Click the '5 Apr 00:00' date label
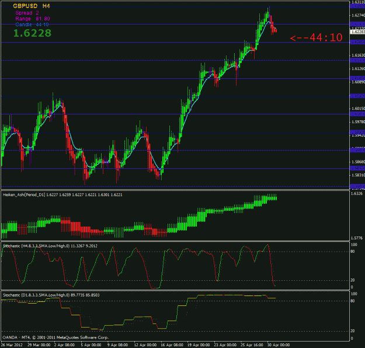The height and width of the screenshot is (348, 365). (x=91, y=344)
